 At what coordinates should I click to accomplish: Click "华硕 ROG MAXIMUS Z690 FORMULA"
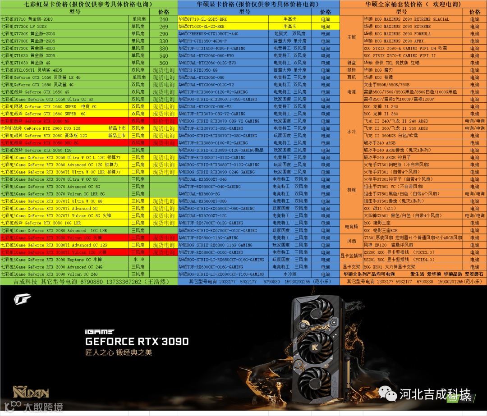(413, 34)
